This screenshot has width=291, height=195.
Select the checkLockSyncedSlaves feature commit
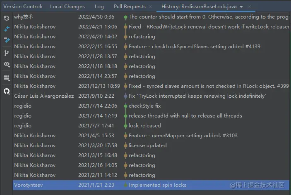(x=151, y=47)
